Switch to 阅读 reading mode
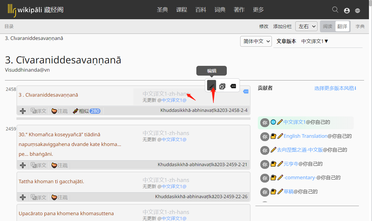This screenshot has width=372, height=221. 328,27
